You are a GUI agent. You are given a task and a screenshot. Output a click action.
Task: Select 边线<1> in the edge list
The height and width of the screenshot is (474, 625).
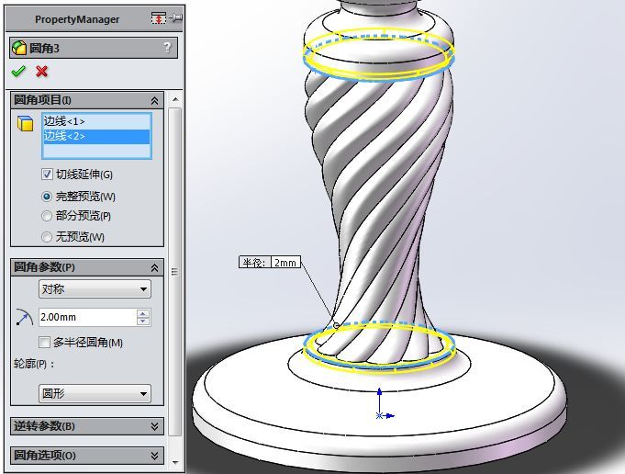[96, 121]
